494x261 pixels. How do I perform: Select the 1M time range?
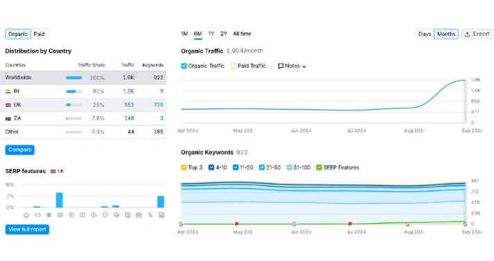pyautogui.click(x=184, y=34)
